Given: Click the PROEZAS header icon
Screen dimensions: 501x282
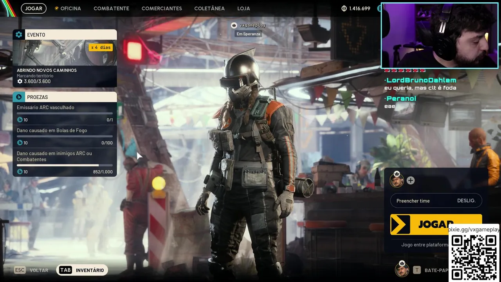Looking at the screenshot, I should pyautogui.click(x=18, y=97).
